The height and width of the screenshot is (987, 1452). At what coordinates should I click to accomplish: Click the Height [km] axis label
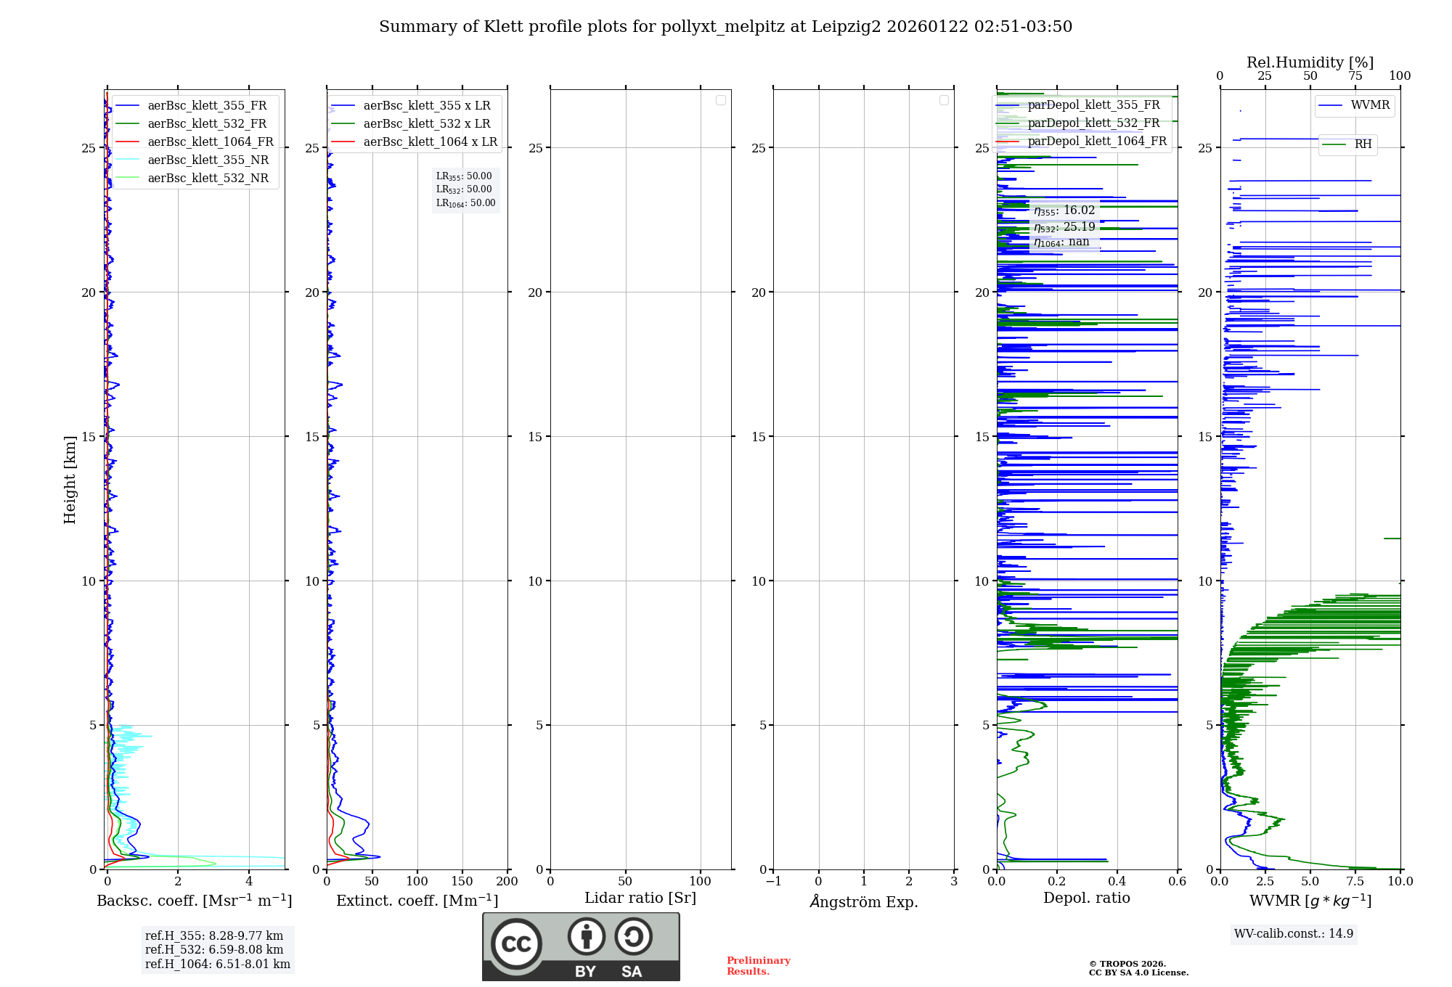(70, 479)
